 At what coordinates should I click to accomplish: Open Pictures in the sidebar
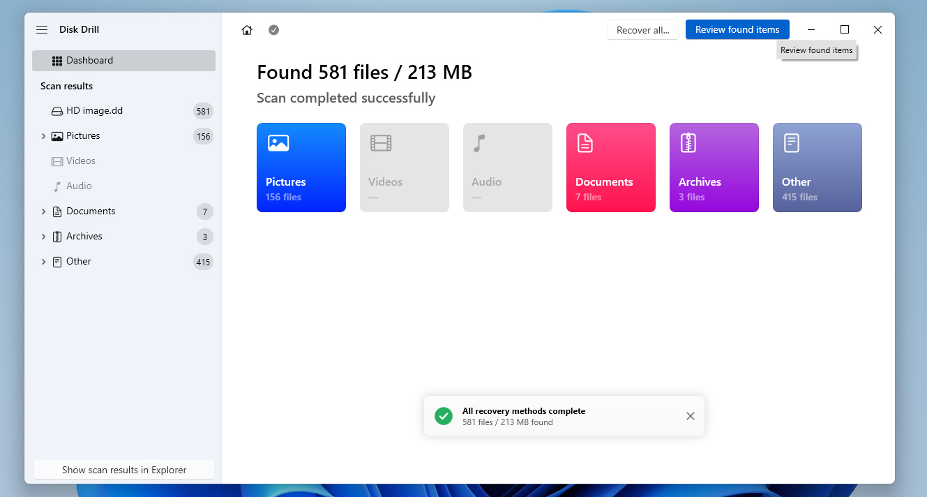pyautogui.click(x=123, y=136)
